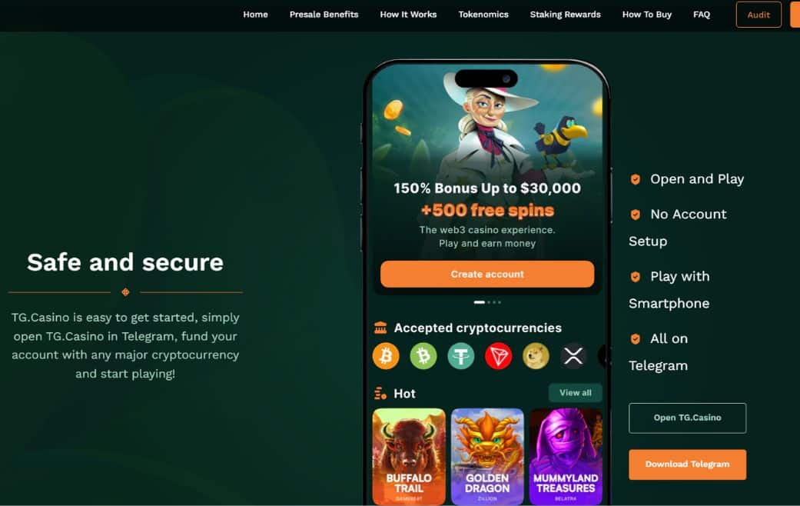The image size is (800, 506).
Task: Choose the Tether cryptocurrency icon
Action: coord(461,355)
